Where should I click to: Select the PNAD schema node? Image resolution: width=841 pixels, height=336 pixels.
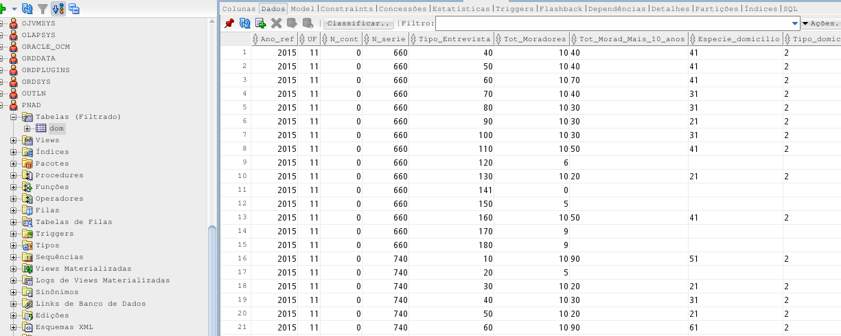pyautogui.click(x=32, y=105)
